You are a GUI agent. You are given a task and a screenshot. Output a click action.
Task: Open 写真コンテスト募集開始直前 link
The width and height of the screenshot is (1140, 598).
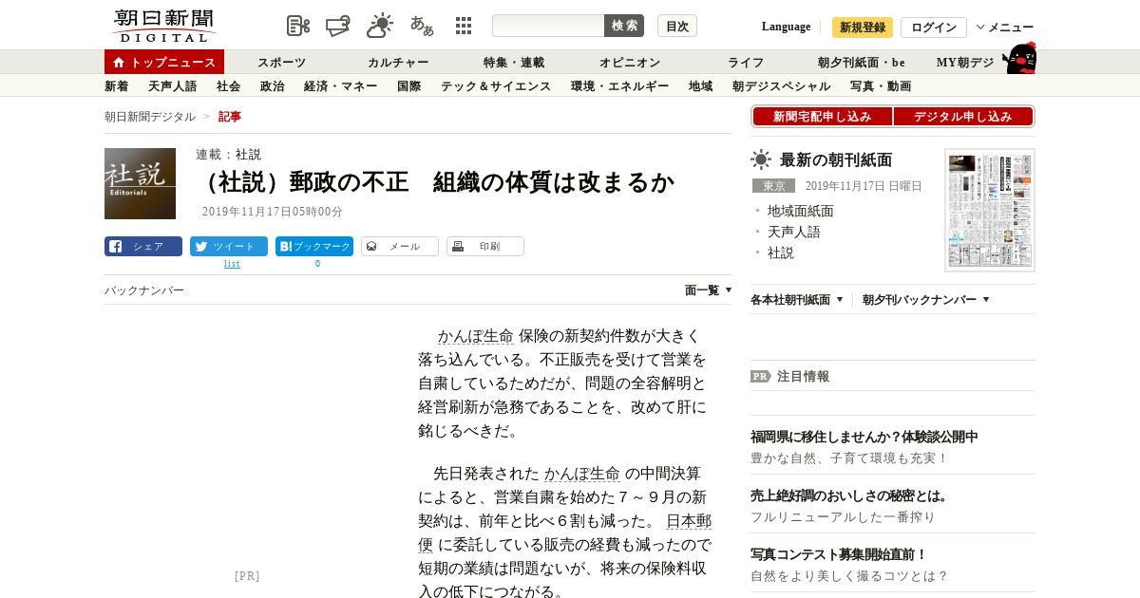click(839, 554)
